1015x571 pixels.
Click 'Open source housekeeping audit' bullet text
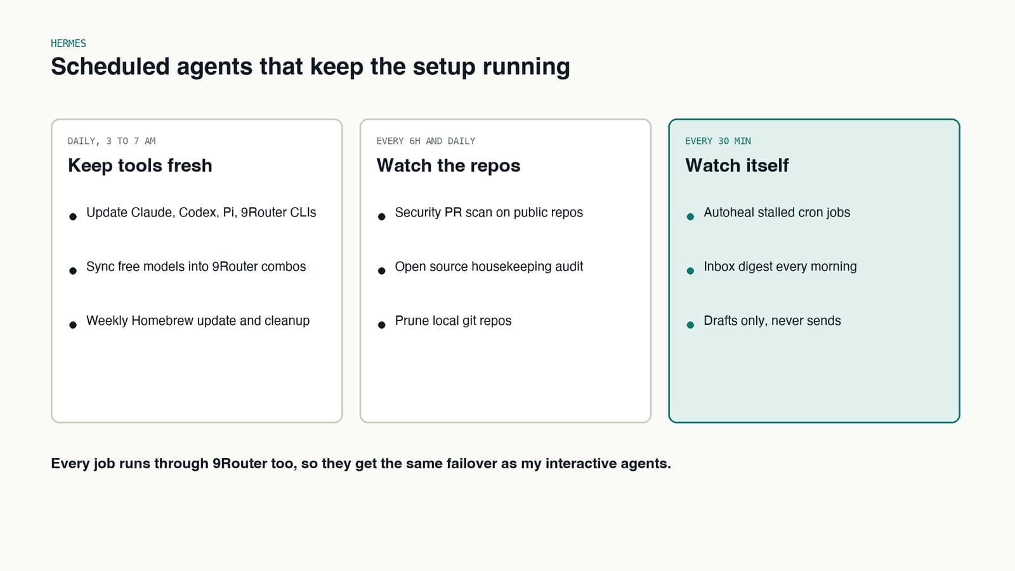pos(488,266)
